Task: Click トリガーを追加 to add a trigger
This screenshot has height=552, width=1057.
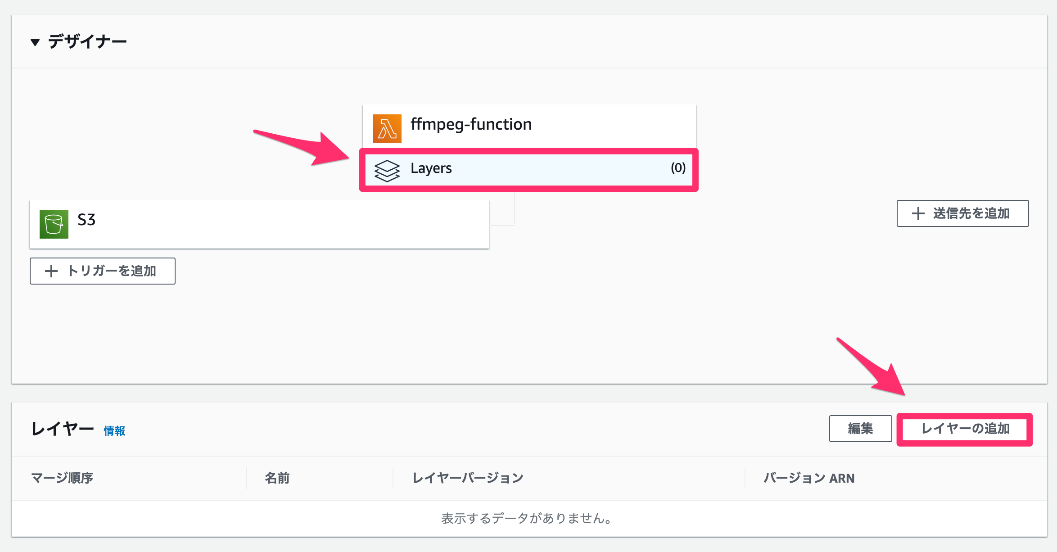Action: coord(102,271)
